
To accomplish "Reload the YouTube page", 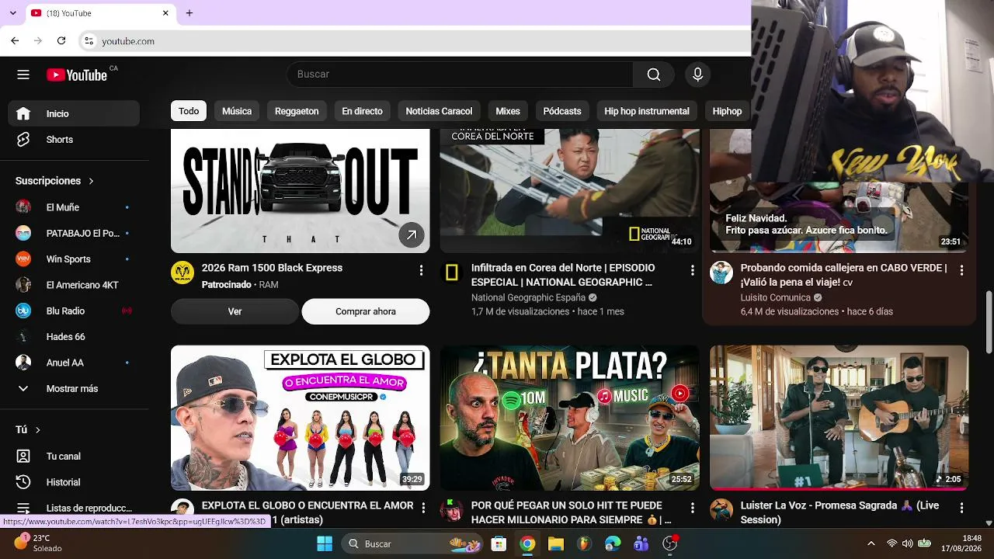I will (x=61, y=40).
